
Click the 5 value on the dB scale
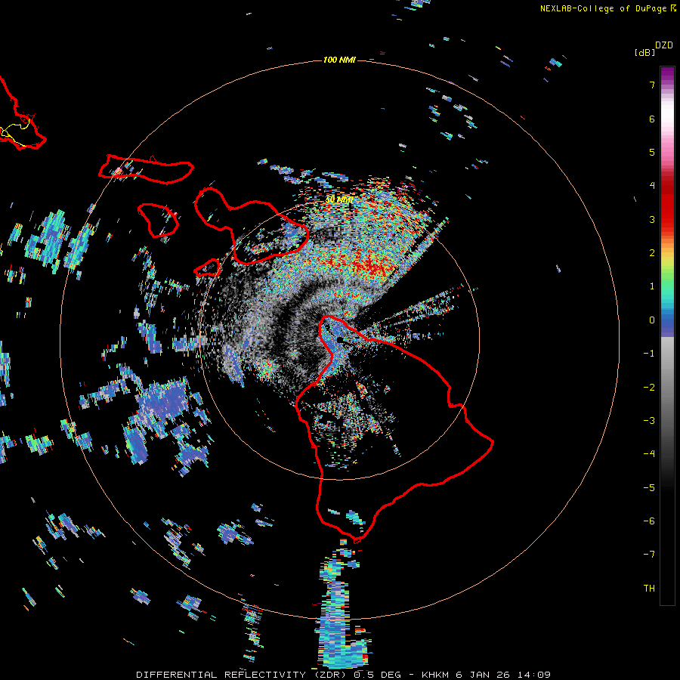pyautogui.click(x=652, y=152)
